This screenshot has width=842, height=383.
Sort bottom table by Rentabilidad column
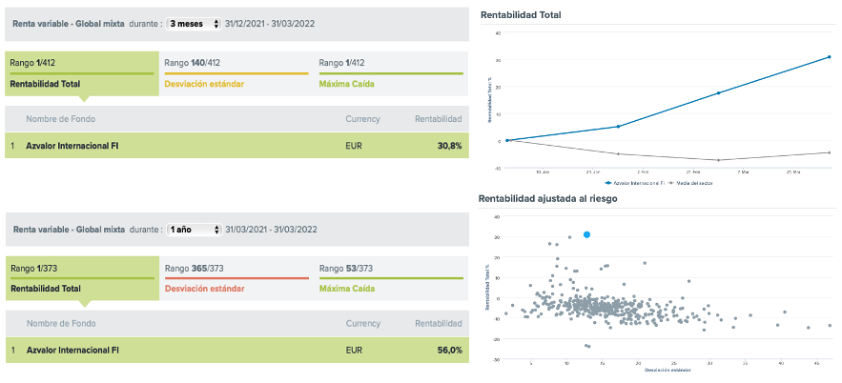click(438, 324)
